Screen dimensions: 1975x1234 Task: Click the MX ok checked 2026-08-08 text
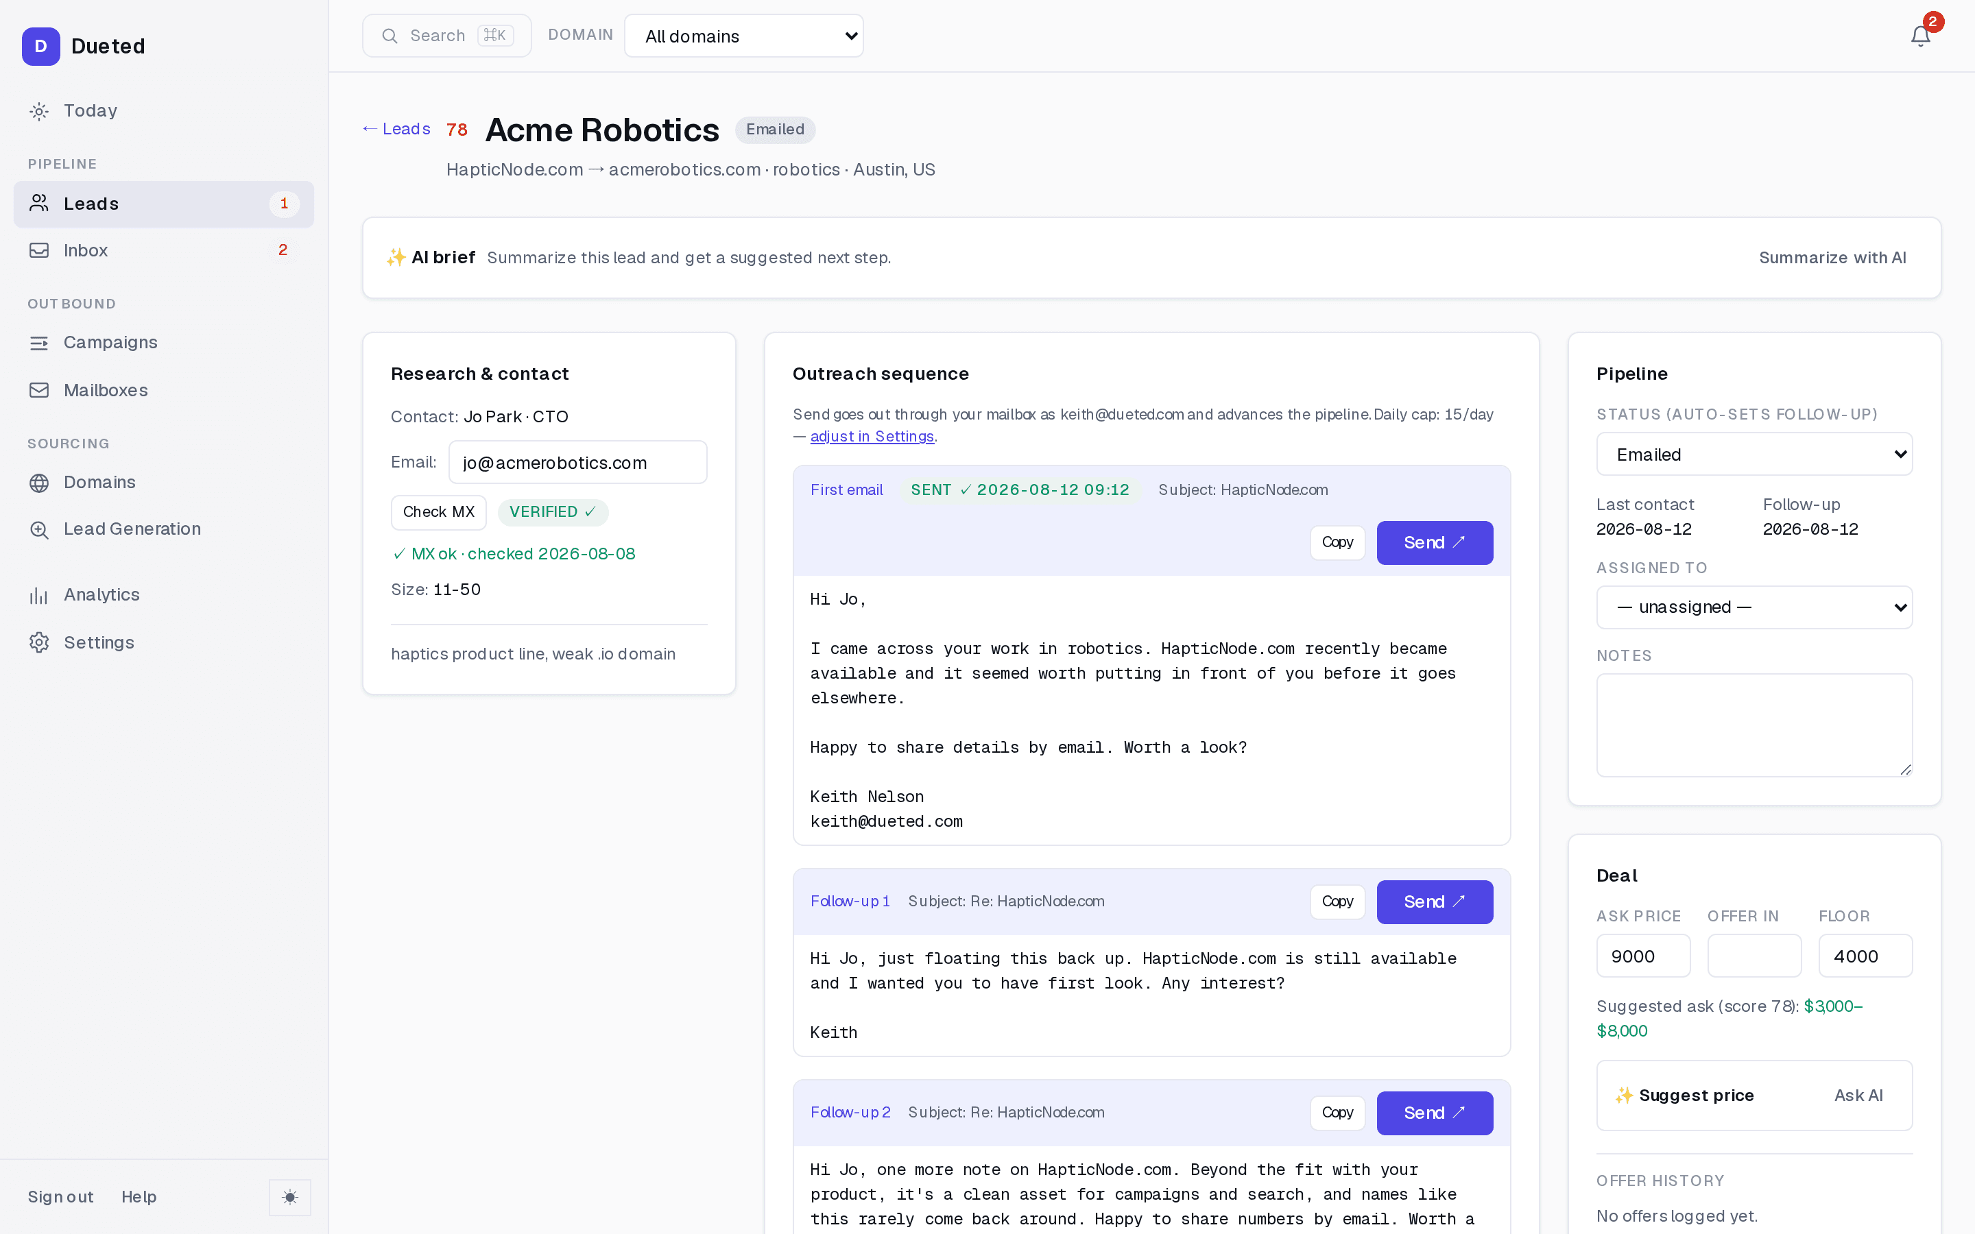pos(514,554)
